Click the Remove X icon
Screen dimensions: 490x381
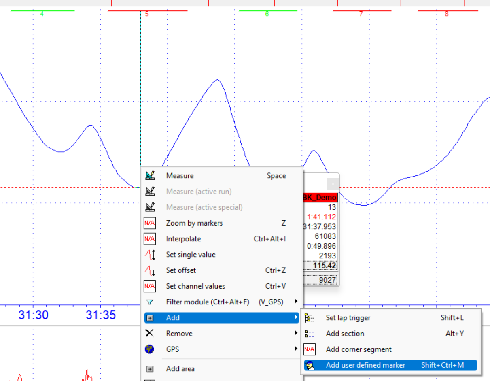[150, 334]
